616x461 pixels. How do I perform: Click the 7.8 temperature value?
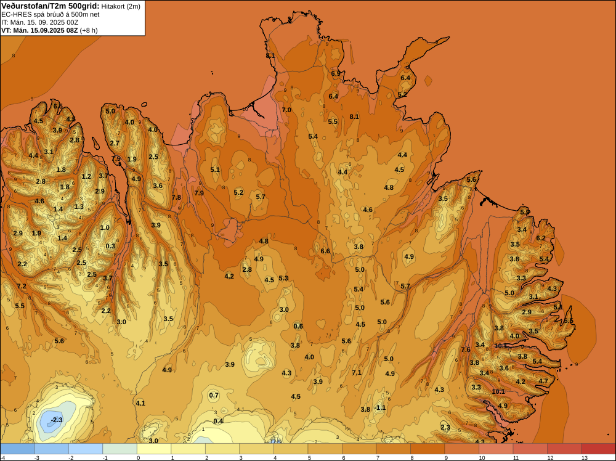pos(176,198)
